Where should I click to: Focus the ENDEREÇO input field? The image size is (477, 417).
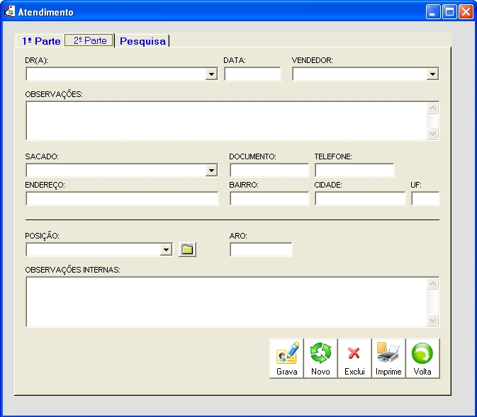(x=122, y=198)
